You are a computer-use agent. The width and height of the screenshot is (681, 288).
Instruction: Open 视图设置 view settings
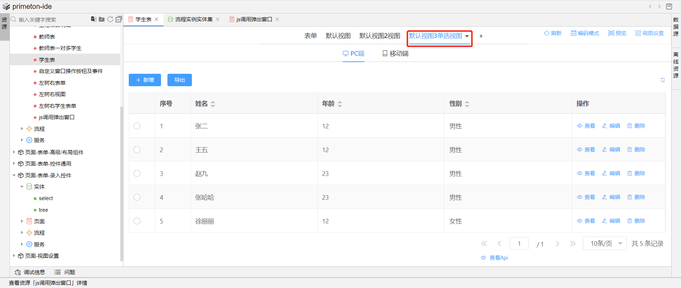(649, 33)
